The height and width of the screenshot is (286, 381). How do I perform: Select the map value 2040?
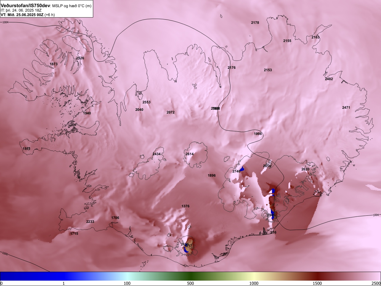(139, 110)
